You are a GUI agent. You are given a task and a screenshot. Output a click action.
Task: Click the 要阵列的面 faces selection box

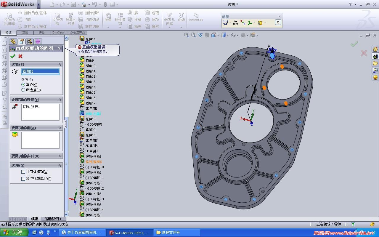click(x=40, y=140)
